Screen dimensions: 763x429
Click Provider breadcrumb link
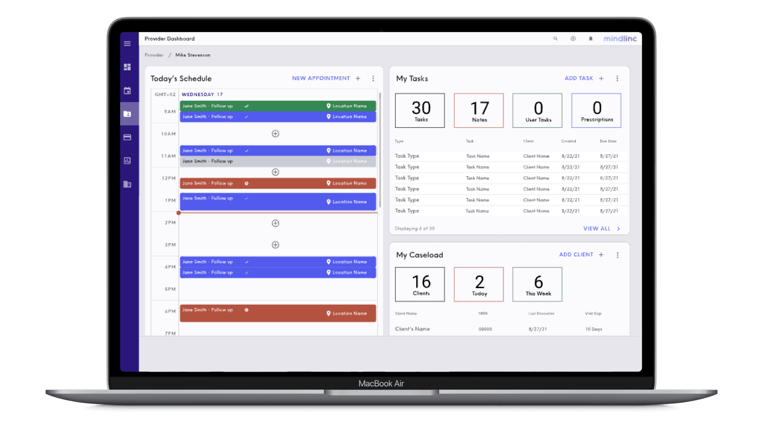pos(154,55)
